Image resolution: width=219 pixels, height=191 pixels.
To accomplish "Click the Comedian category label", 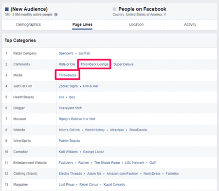I will 21,152.
